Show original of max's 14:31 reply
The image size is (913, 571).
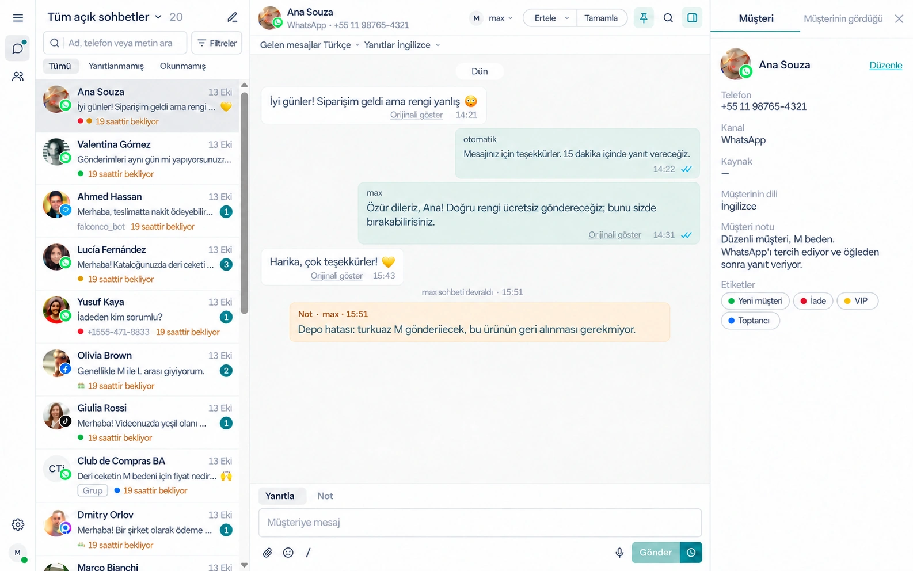tap(615, 235)
